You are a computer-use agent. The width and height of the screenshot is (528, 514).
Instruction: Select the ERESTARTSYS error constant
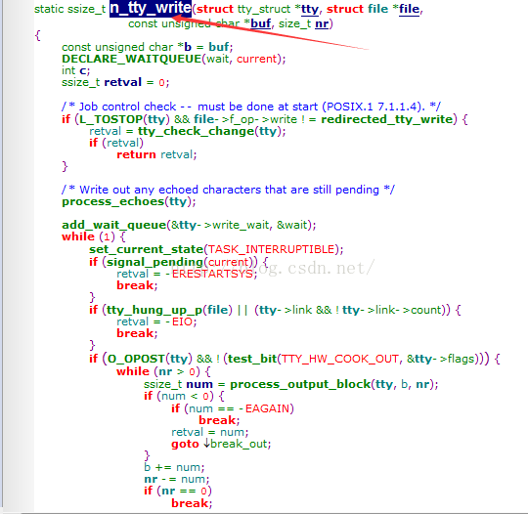point(212,274)
